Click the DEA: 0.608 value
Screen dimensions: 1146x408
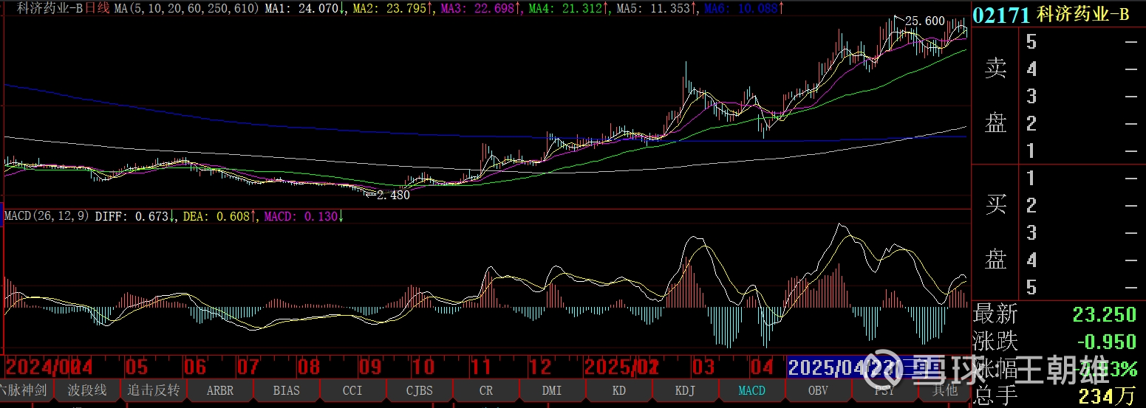[219, 216]
